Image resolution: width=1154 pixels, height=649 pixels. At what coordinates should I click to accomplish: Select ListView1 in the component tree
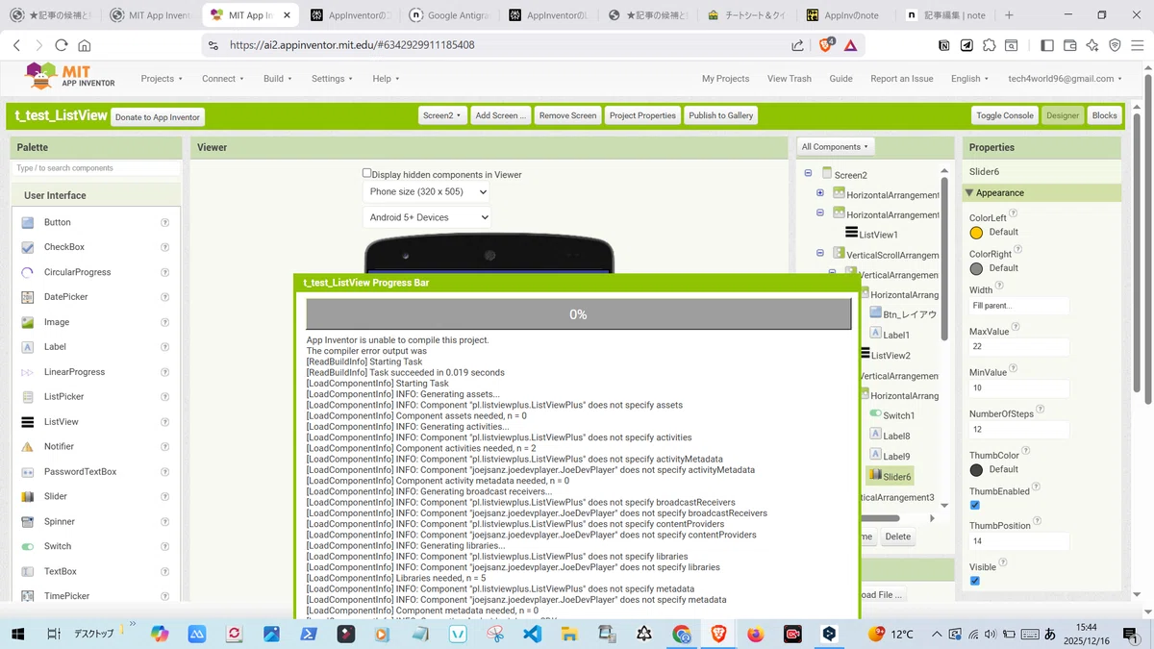click(x=878, y=235)
